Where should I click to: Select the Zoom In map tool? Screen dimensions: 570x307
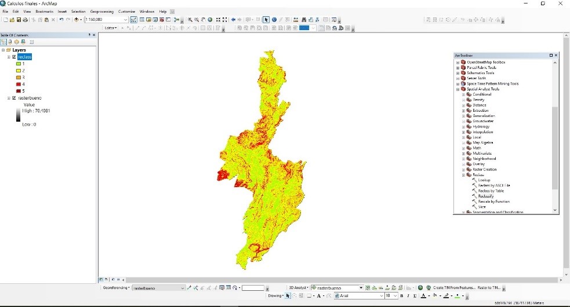click(x=190, y=20)
